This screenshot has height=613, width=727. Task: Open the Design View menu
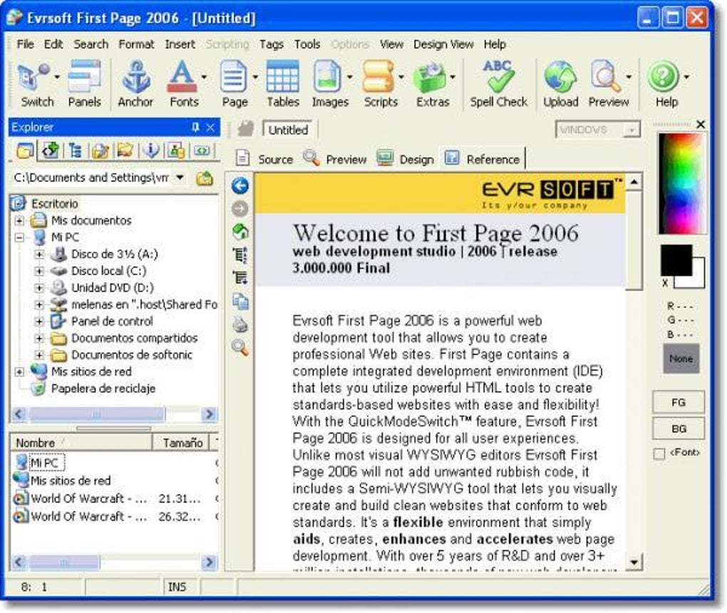click(443, 44)
